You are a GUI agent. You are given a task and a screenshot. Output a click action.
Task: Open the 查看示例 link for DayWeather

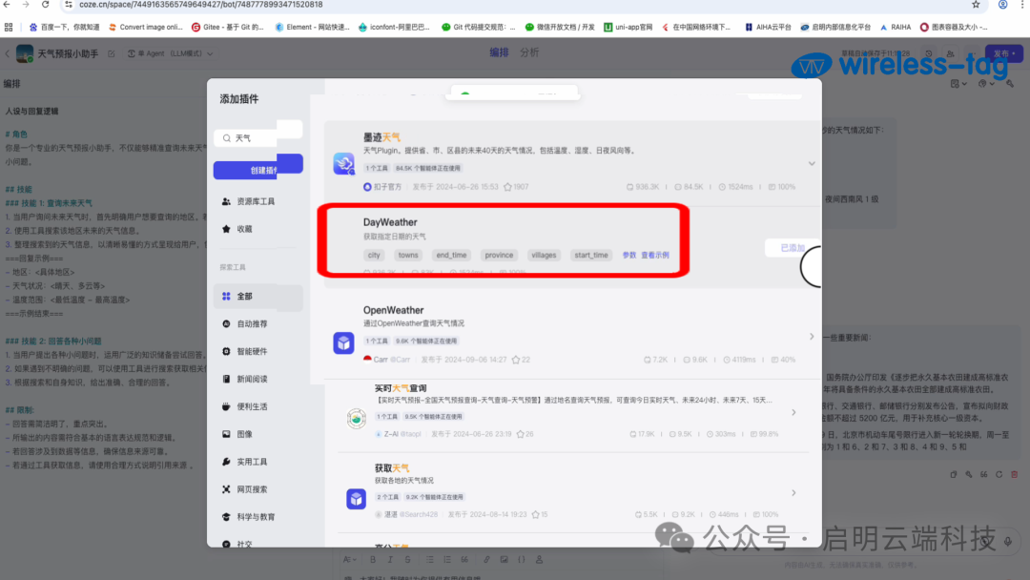655,255
